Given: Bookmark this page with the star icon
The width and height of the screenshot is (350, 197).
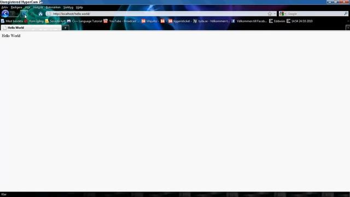Looking at the screenshot, I should [270, 14].
